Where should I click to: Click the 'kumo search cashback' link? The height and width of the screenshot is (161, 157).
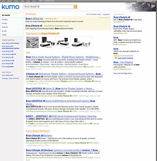[125, 58]
